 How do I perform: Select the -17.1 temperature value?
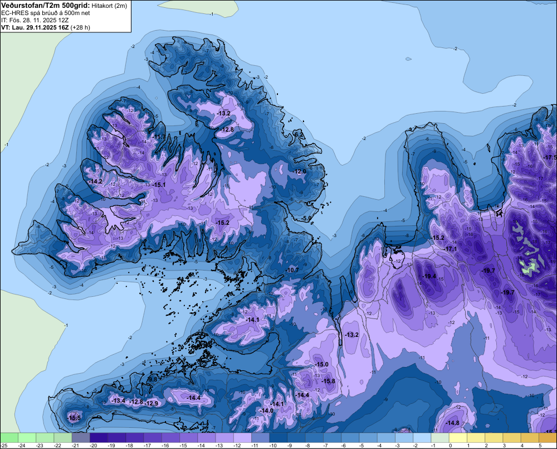[x=451, y=249]
